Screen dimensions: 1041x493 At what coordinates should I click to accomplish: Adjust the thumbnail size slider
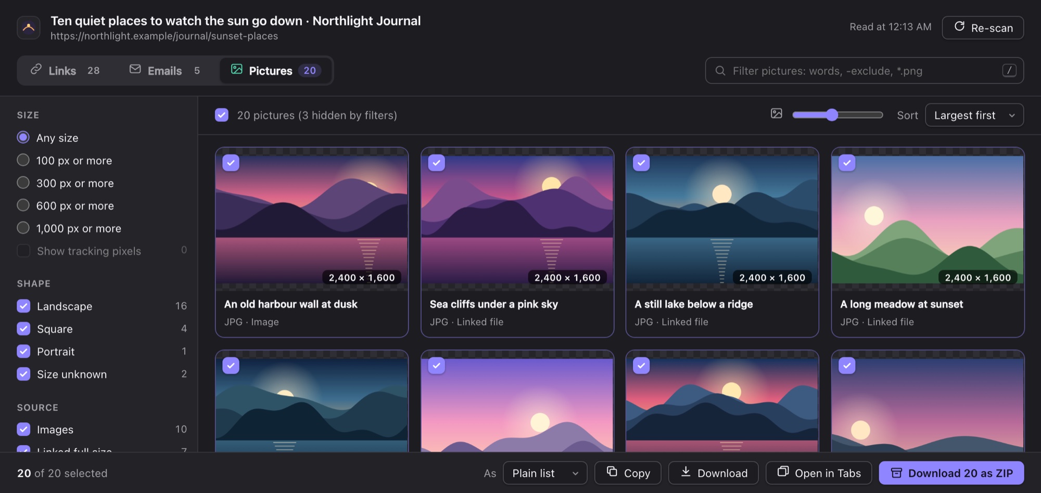pos(837,115)
